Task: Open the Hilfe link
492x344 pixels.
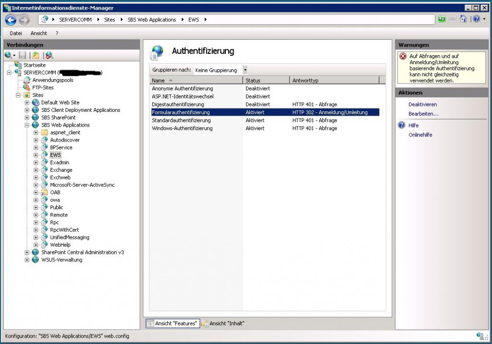Action: (414, 125)
